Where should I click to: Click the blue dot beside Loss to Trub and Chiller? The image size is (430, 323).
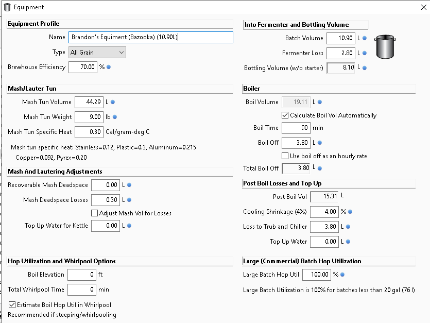point(348,227)
